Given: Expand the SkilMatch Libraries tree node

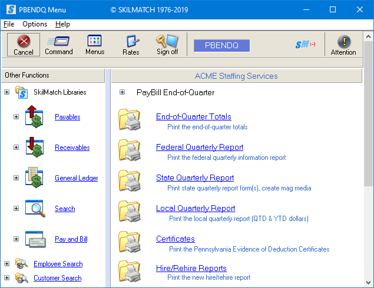Looking at the screenshot, I should [6, 92].
